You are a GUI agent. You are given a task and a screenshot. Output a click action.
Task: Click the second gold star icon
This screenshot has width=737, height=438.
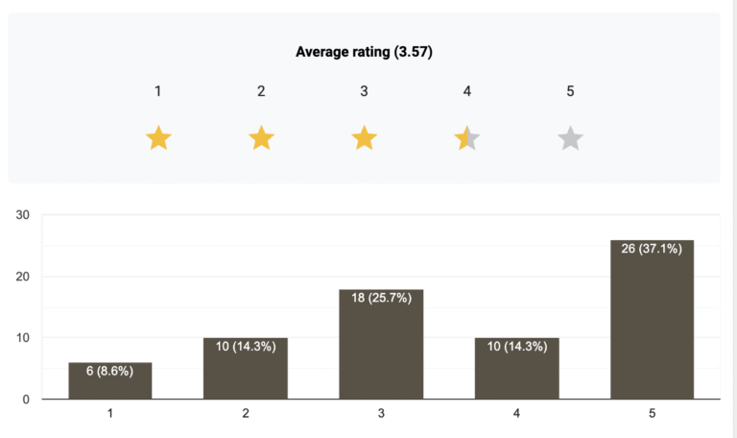coord(261,139)
